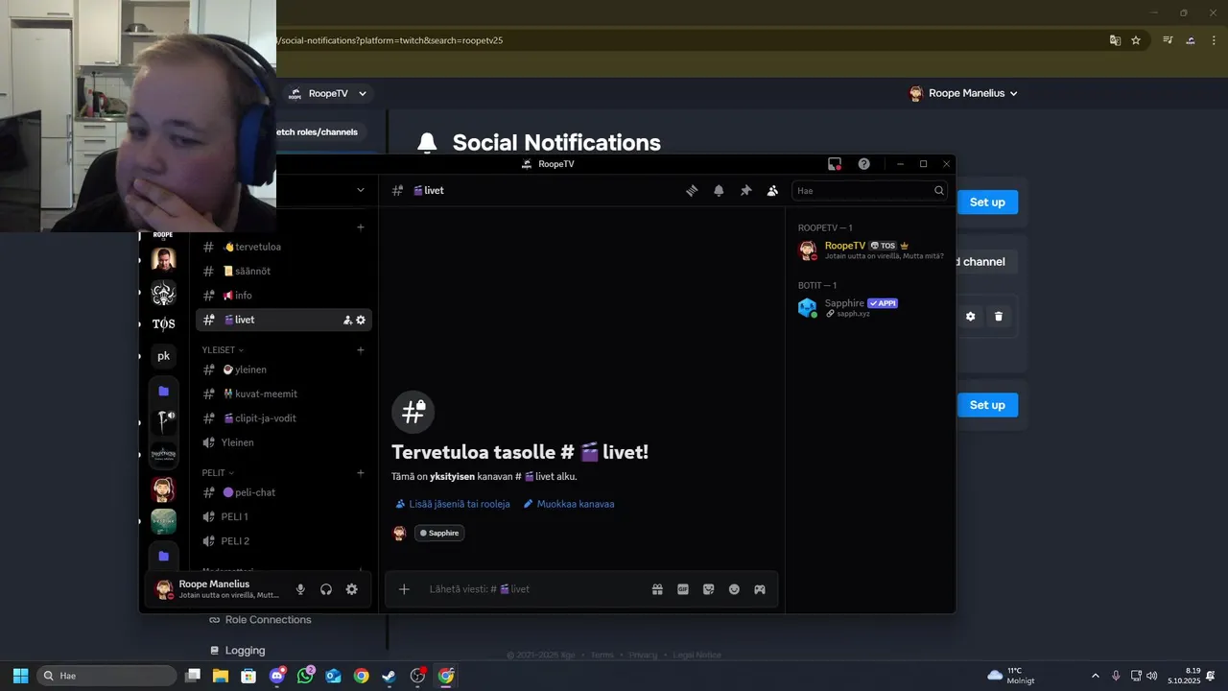The width and height of the screenshot is (1228, 691).
Task: Open the RoopeTV member in member list
Action: [871, 250]
